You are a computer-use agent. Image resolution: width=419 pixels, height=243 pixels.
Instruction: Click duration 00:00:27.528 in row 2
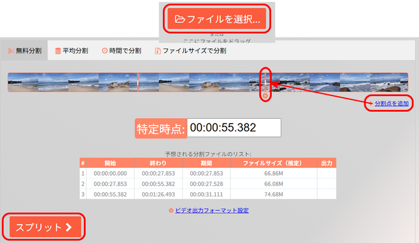[207, 184]
